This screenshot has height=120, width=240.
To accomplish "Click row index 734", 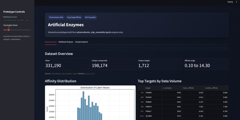I will (x=141, y=93).
